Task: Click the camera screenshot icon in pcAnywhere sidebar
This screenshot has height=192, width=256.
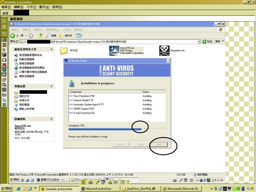Action: [x=4, y=95]
